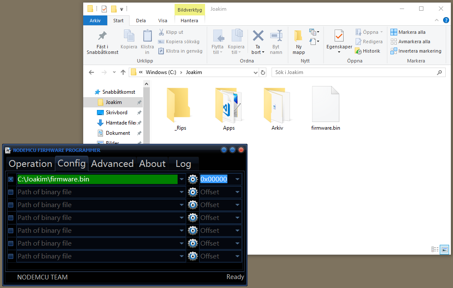
Task: Click the gear icon beside firmware.bin path
Action: pos(193,179)
